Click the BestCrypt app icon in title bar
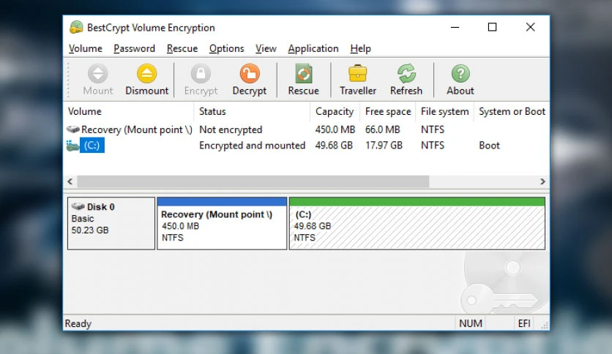This screenshot has width=612, height=354. 76,27
